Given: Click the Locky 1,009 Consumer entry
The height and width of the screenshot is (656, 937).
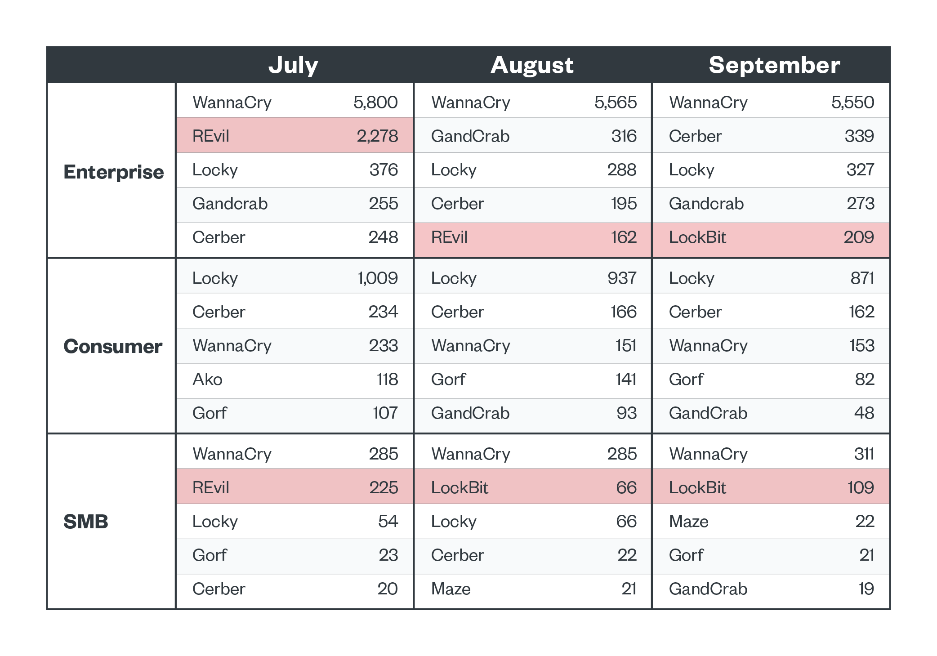Looking at the screenshot, I should (x=294, y=278).
